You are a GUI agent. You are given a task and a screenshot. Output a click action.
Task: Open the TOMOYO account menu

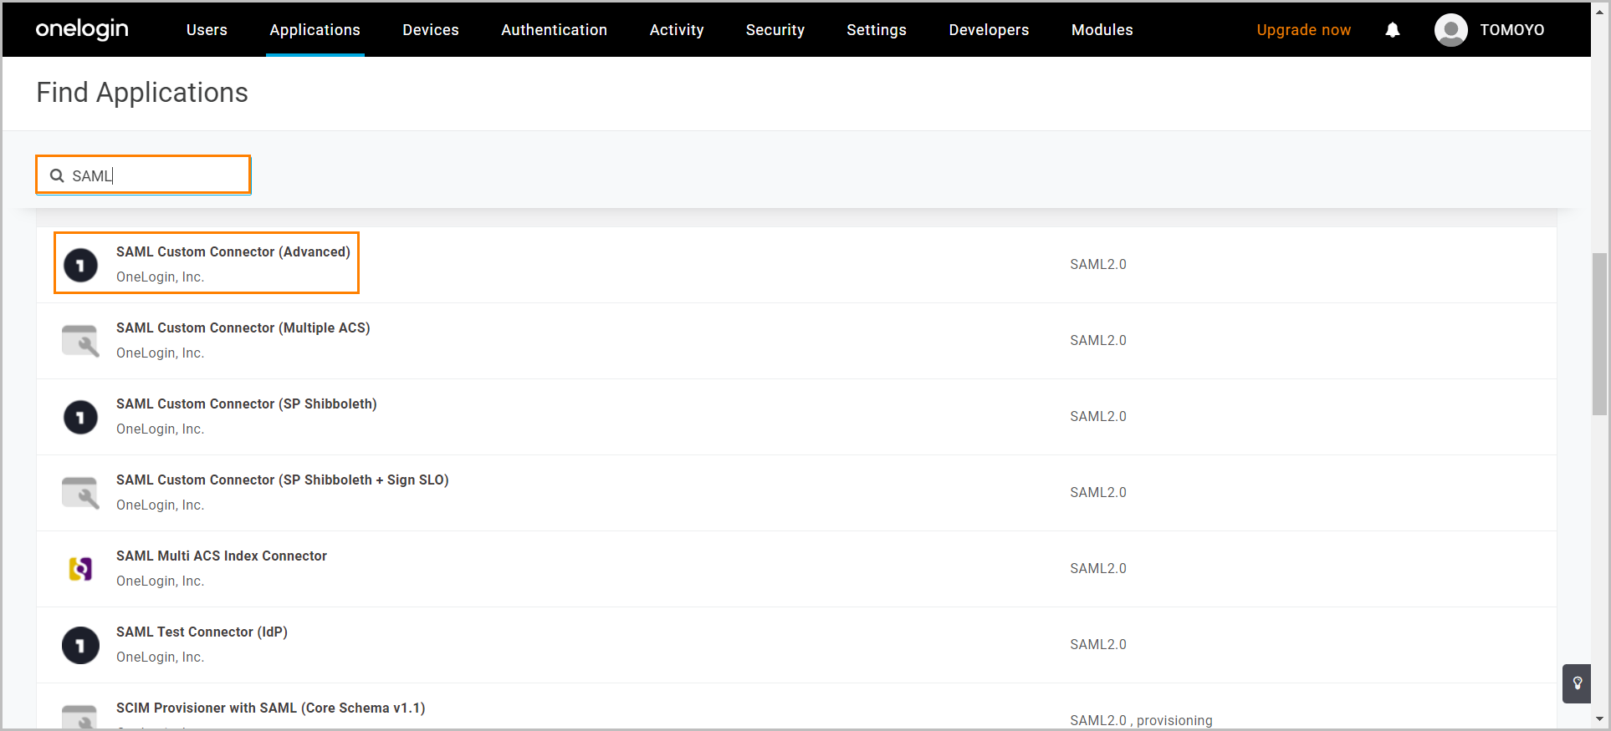[1511, 30]
